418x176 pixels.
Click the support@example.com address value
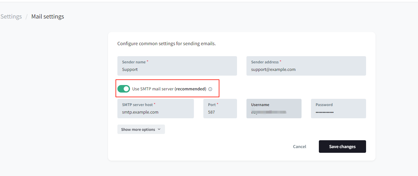click(x=273, y=70)
